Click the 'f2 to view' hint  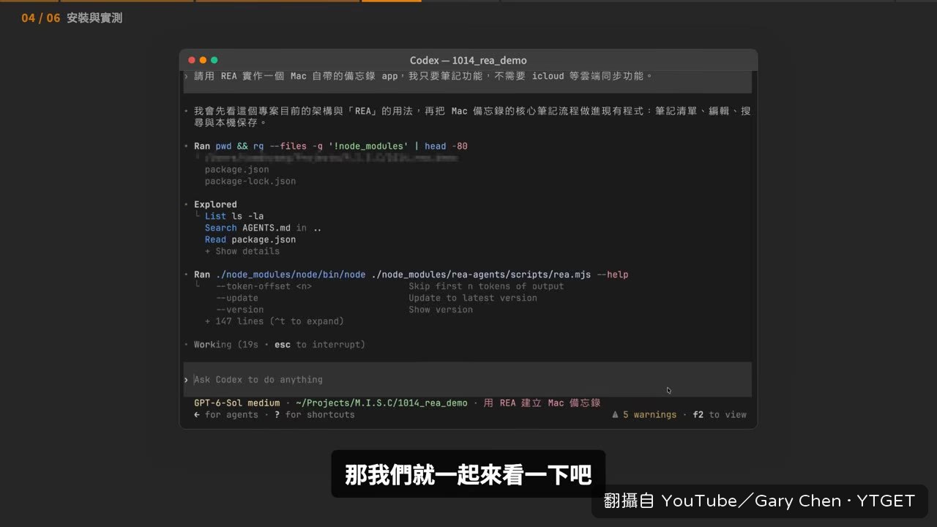pos(720,414)
